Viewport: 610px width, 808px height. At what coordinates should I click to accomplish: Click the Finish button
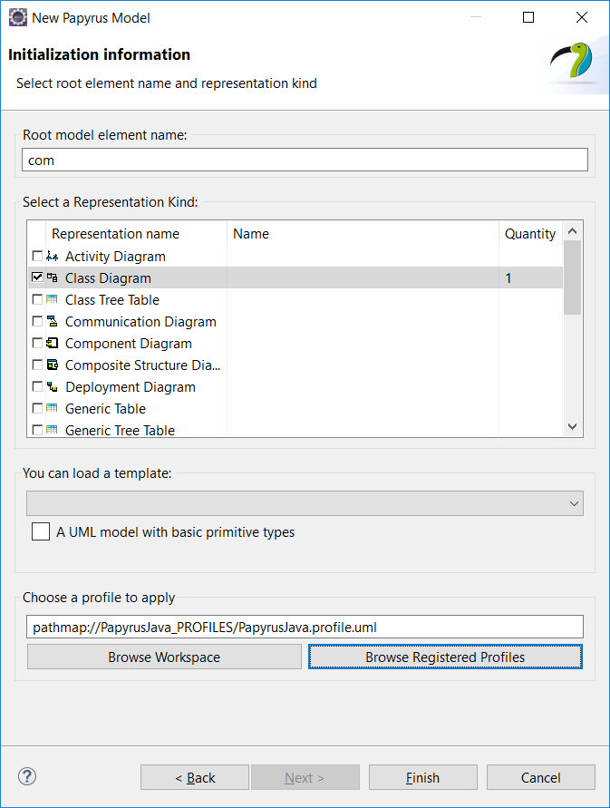click(x=423, y=777)
